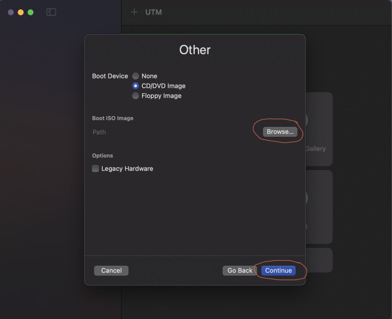Click the Legacy Hardware label text

pyautogui.click(x=127, y=169)
